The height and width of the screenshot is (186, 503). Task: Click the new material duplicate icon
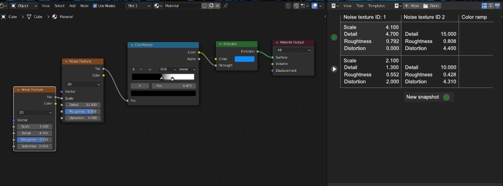[211, 6]
